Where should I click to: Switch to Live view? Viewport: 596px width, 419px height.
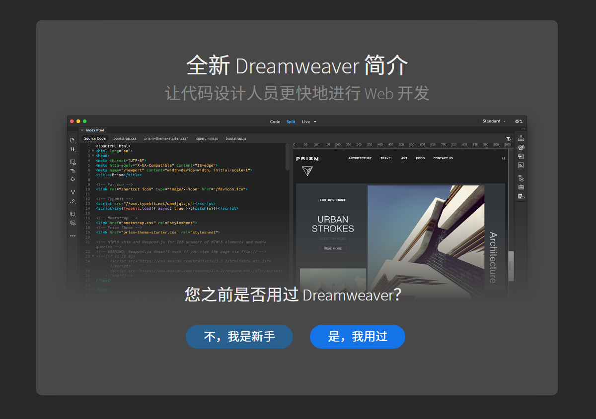(306, 121)
